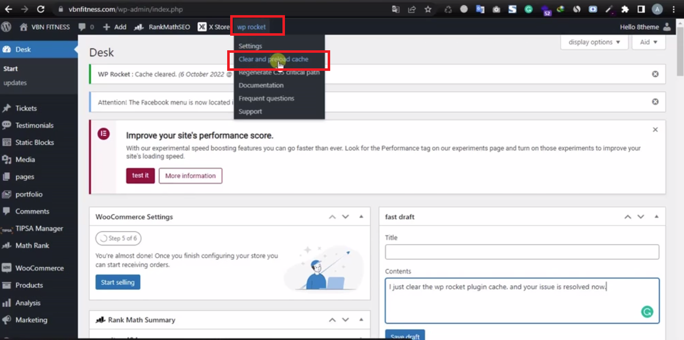The height and width of the screenshot is (340, 684).
Task: Open the Grammarly extension in browser toolbar
Action: point(528,9)
